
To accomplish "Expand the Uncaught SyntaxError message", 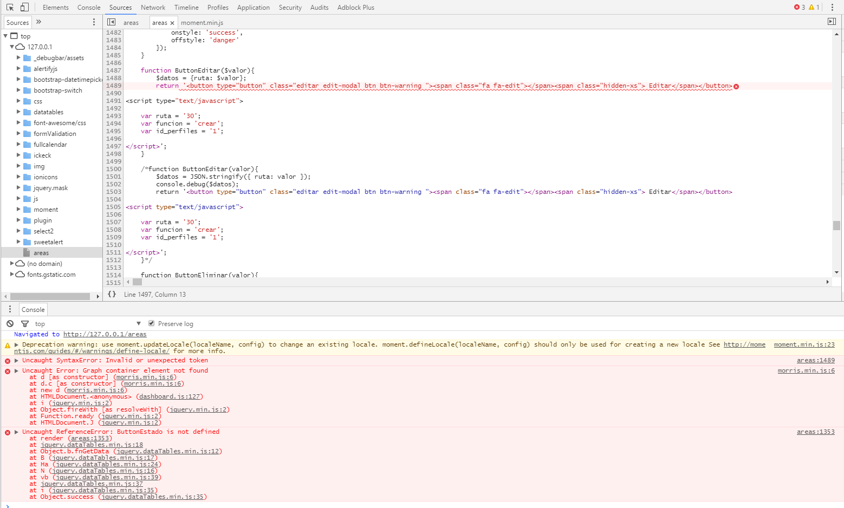I will [x=17, y=360].
